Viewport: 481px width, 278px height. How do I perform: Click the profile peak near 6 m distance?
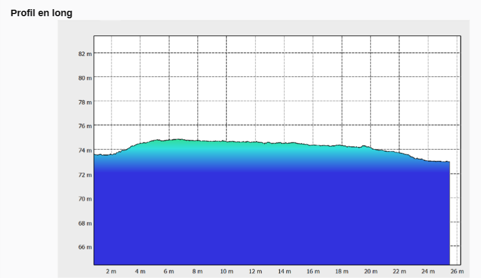click(177, 140)
